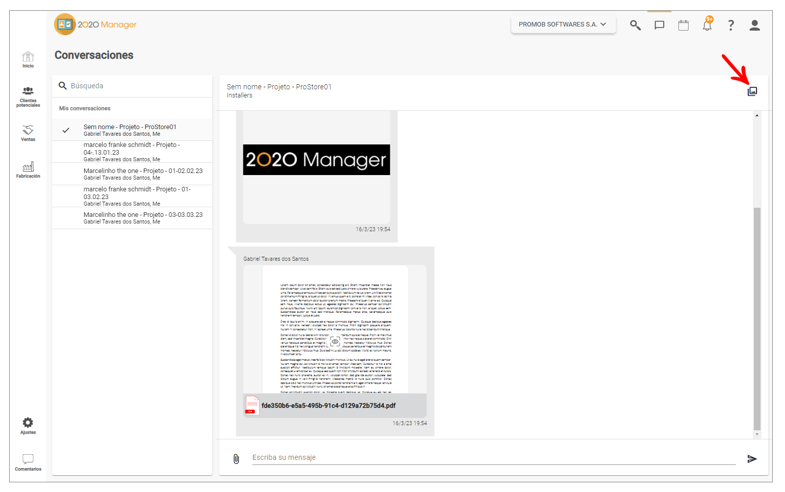Click the Installers subtitle in chat header
This screenshot has height=492, width=785.
click(x=240, y=95)
